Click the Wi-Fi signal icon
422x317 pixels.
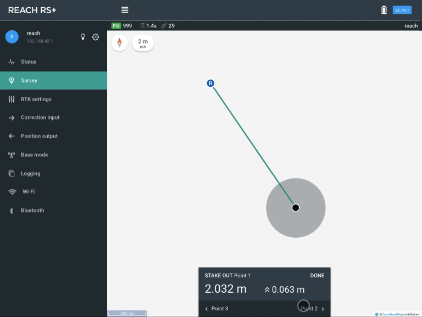click(12, 192)
